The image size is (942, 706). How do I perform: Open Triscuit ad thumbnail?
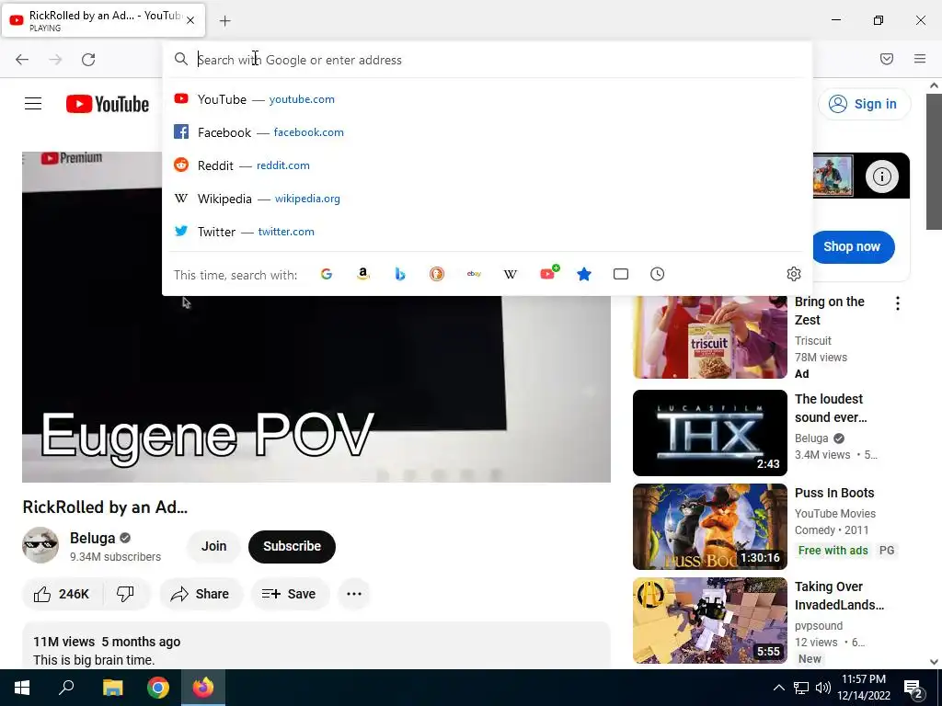tap(710, 336)
